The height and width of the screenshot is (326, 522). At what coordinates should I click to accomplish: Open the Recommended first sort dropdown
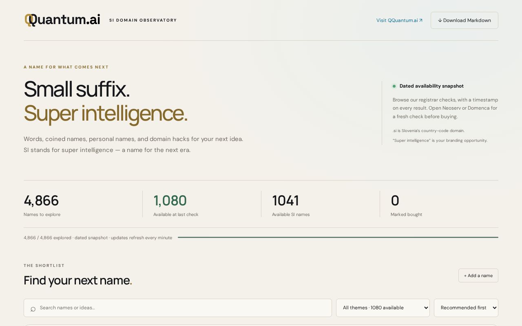(x=466, y=308)
